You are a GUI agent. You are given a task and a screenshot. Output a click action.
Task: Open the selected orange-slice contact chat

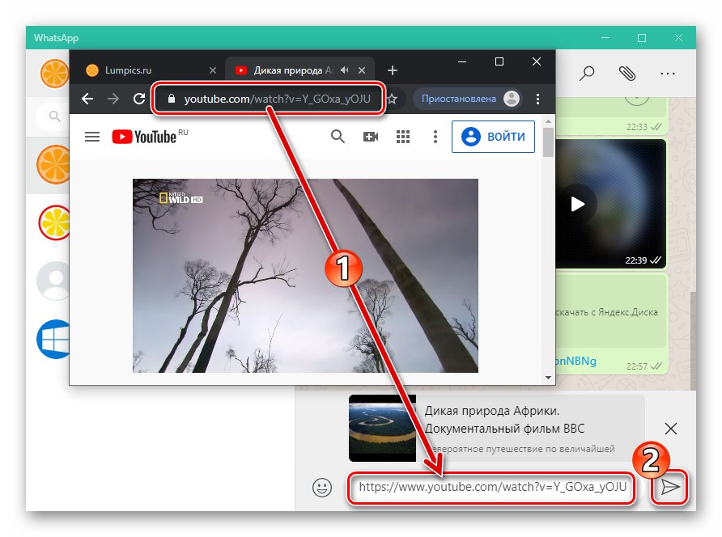(x=53, y=164)
